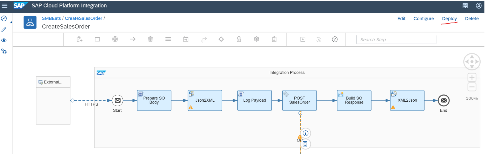The image size is (488, 154).
Task: Select the POST SalesOrder step
Action: pos(299,100)
